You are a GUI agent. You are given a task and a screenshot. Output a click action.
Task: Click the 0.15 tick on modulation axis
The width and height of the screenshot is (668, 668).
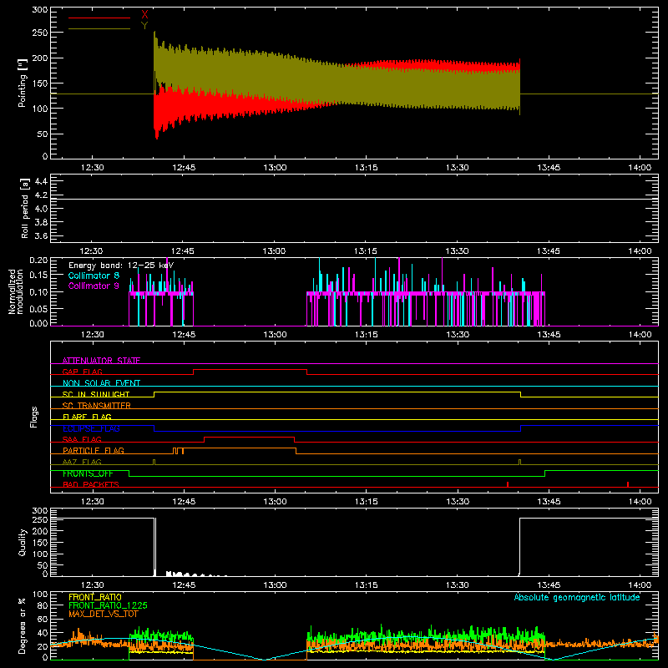(x=38, y=276)
